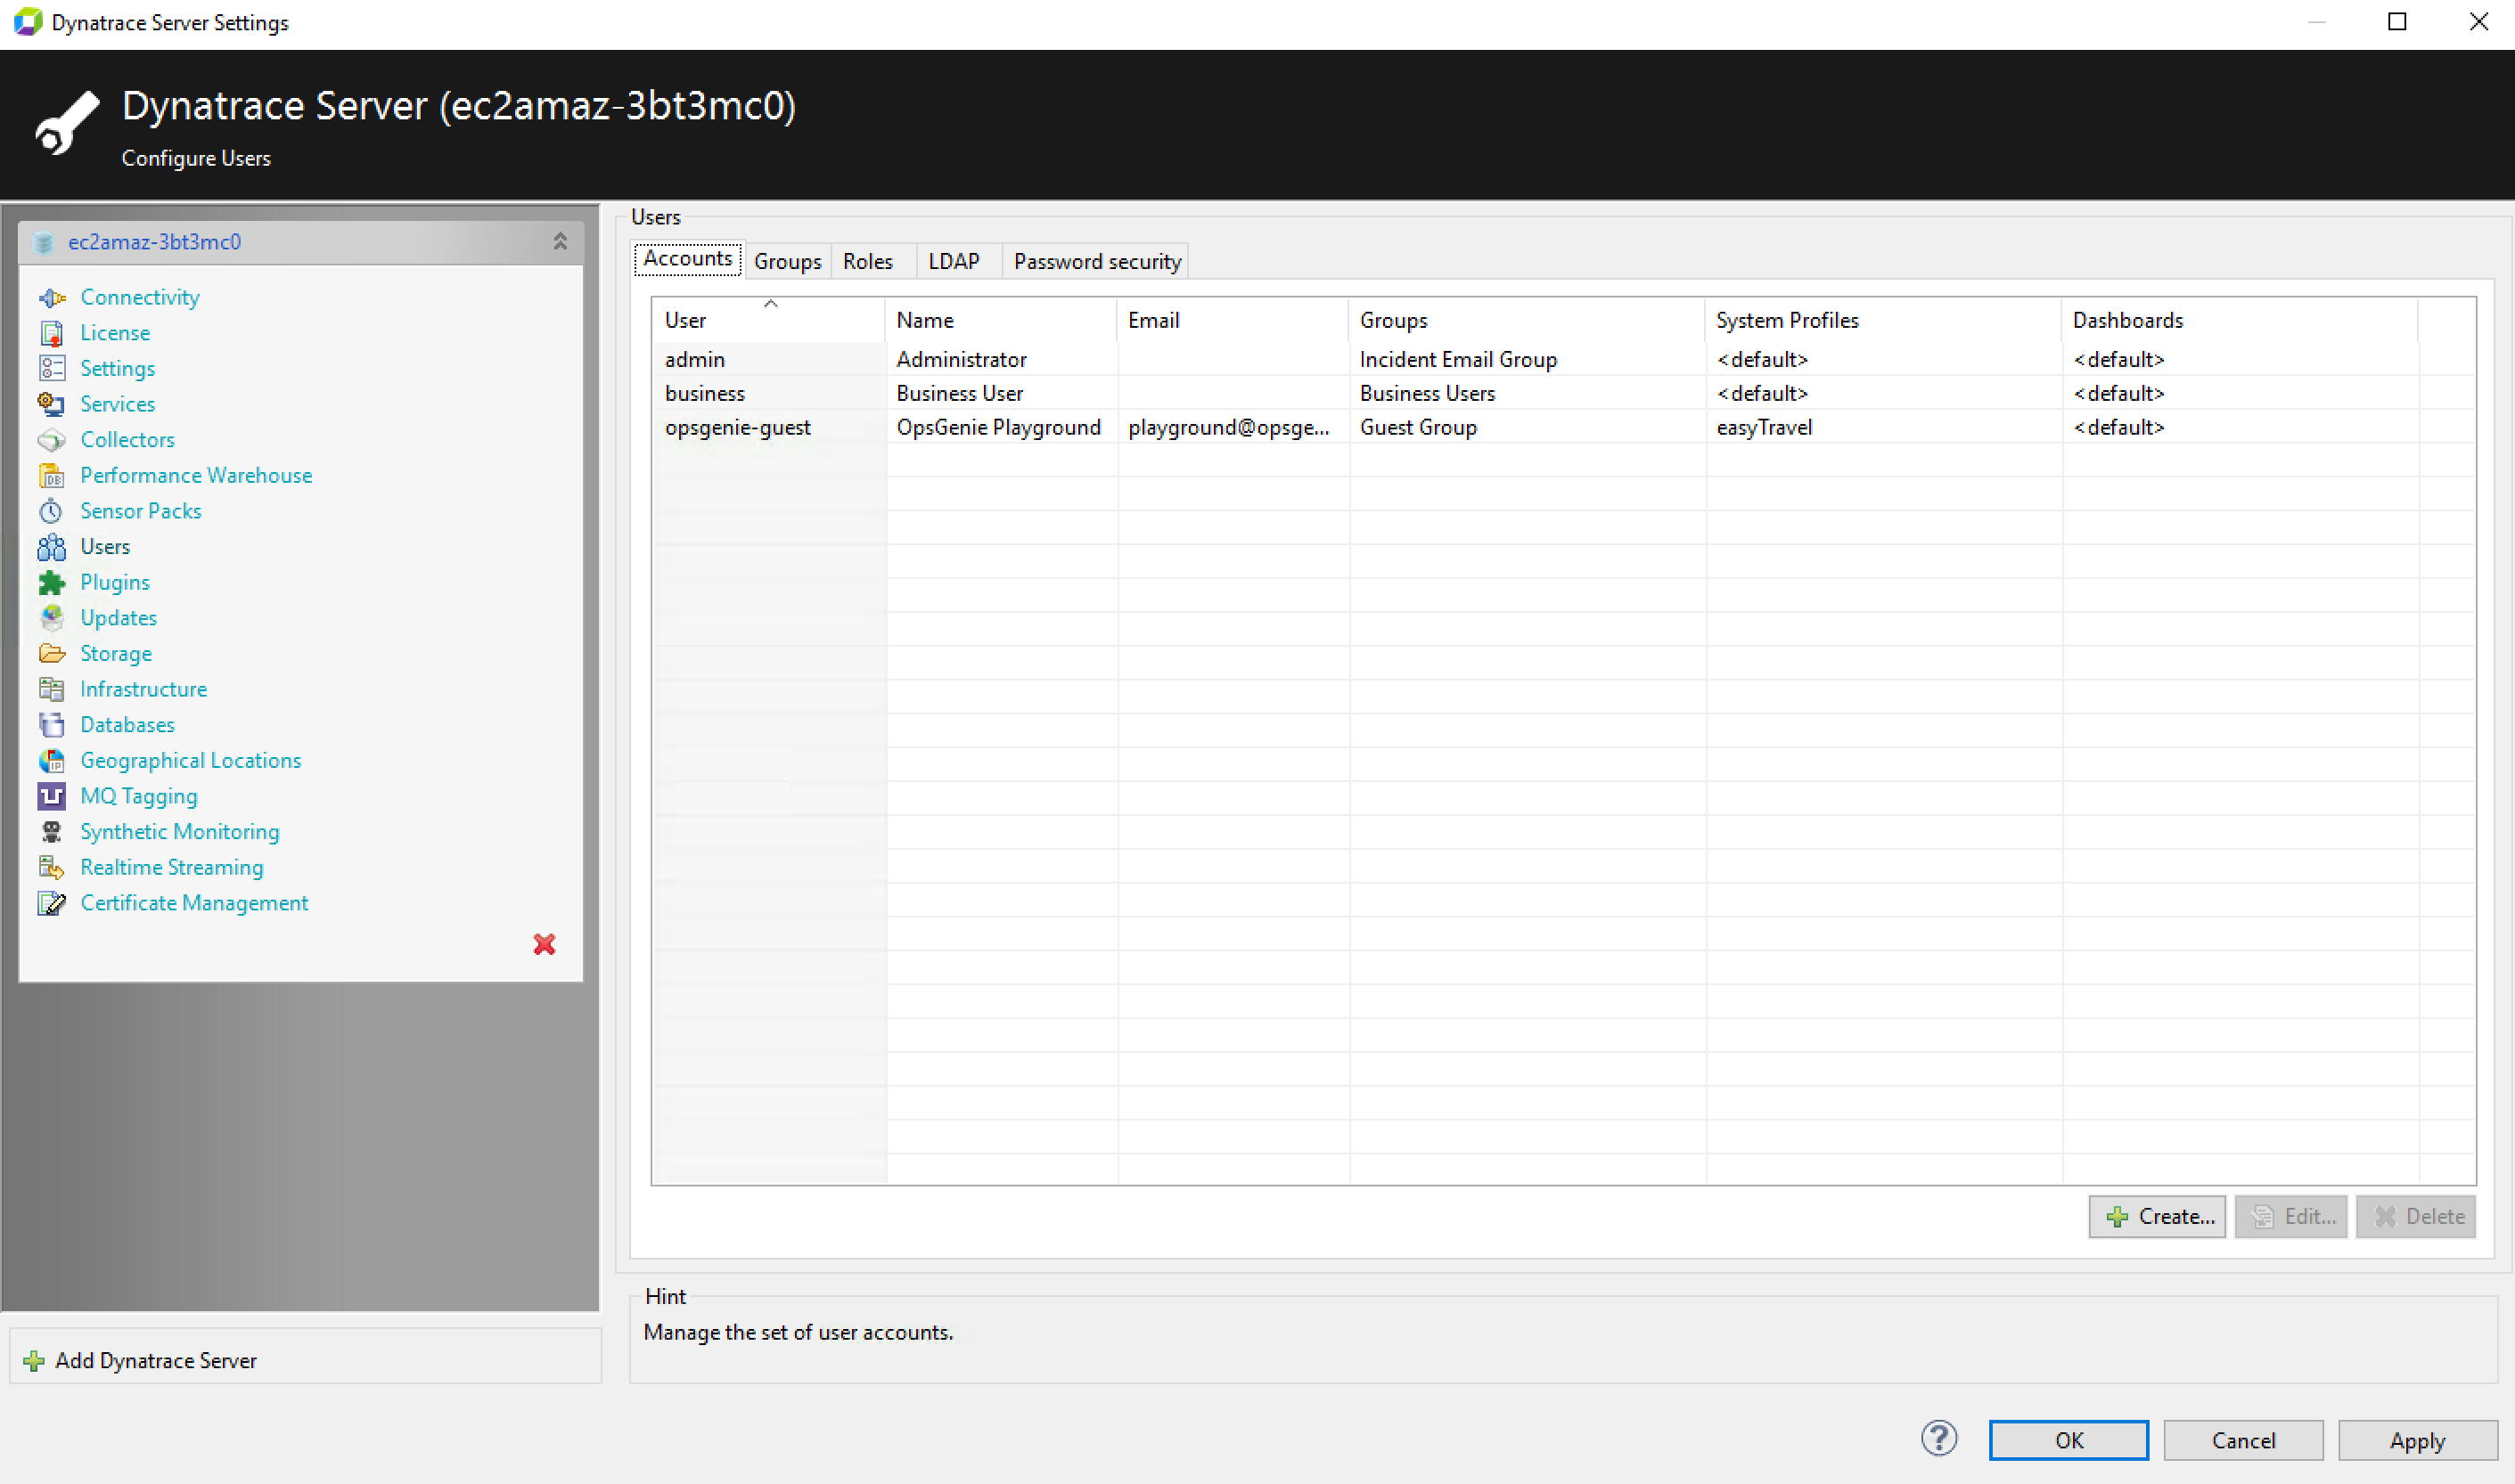Open Performance Warehouse settings
This screenshot has width=2515, height=1484.
click(x=196, y=474)
